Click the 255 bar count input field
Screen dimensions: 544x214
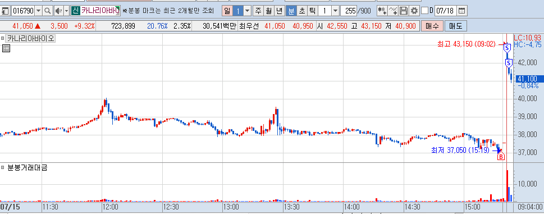349,11
